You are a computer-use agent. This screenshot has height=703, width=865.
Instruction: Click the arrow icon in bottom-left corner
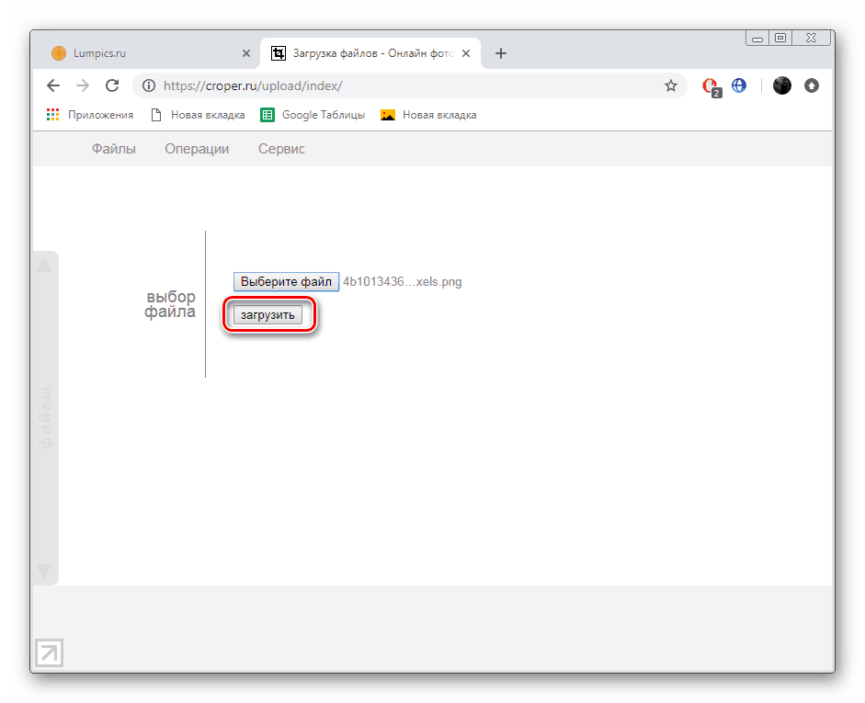point(49,652)
